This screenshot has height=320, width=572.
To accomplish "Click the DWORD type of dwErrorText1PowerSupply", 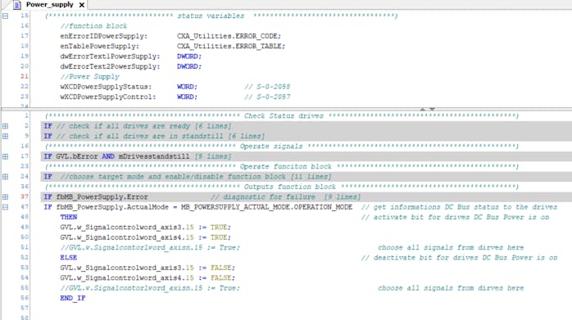I will [189, 56].
